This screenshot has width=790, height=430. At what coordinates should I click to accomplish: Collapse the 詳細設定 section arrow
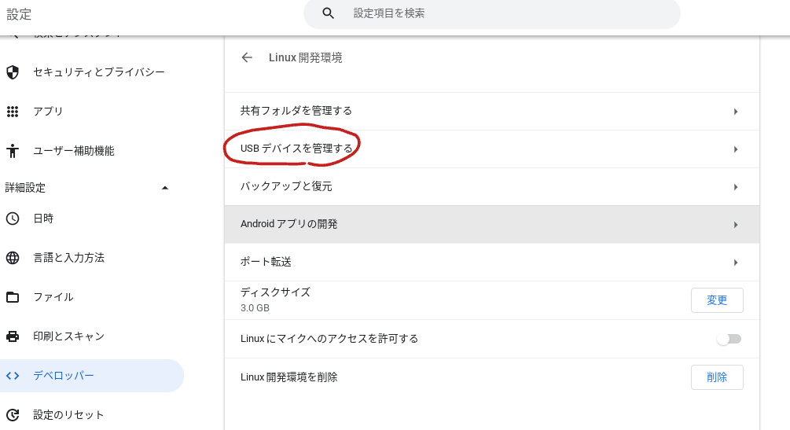click(x=165, y=188)
